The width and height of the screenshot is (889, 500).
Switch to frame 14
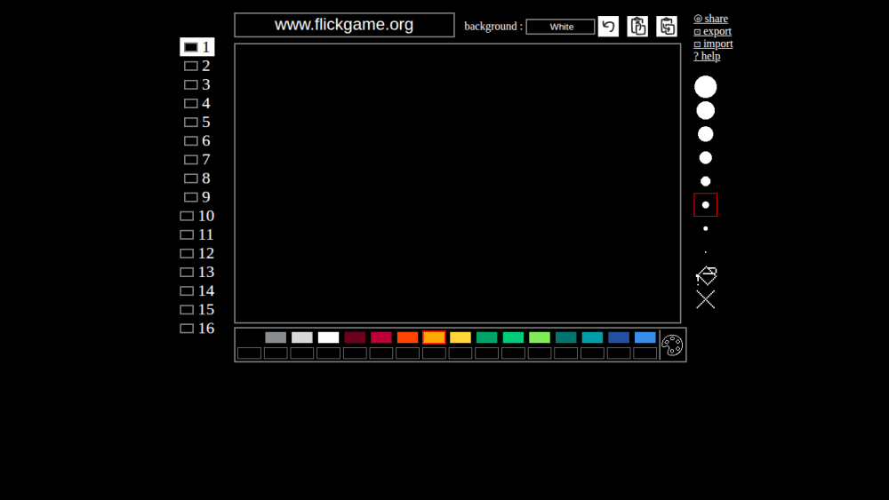coord(196,290)
